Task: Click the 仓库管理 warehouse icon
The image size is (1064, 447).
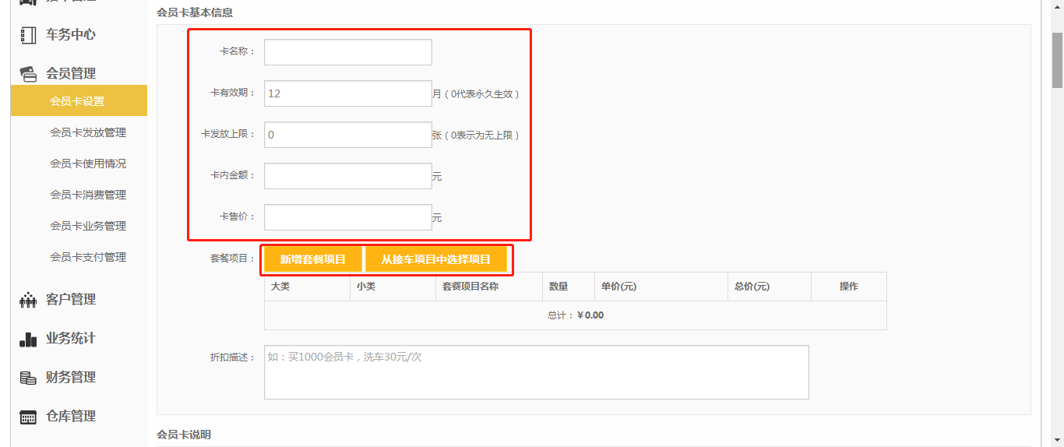Action: (x=28, y=417)
